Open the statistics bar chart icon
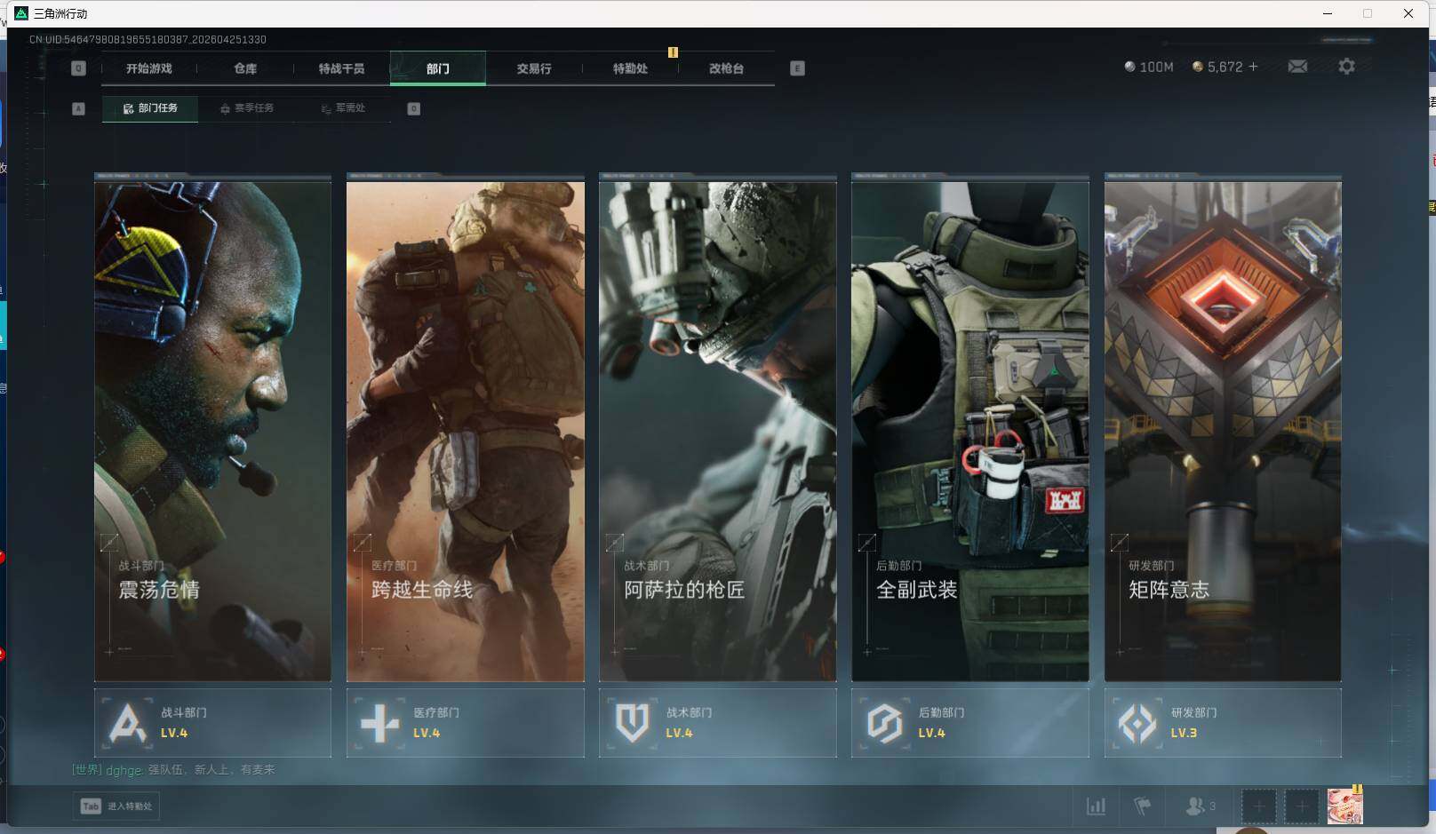 tap(1097, 806)
